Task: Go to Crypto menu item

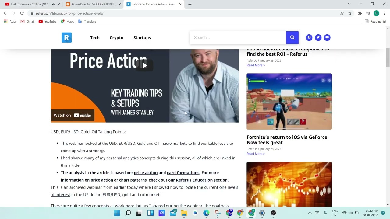Action: tap(116, 38)
